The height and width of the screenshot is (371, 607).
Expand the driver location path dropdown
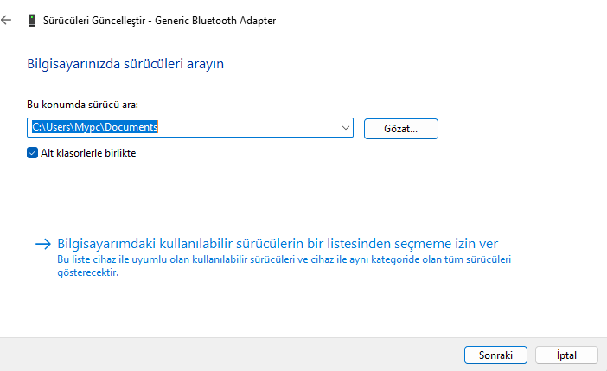click(x=346, y=128)
